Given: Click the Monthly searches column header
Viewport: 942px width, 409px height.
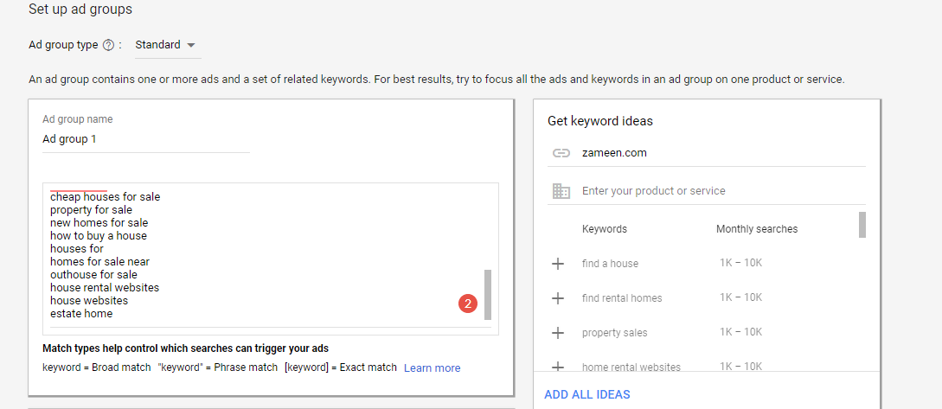Looking at the screenshot, I should pyautogui.click(x=757, y=229).
